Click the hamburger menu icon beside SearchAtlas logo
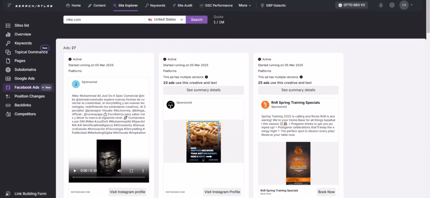Image resolution: width=430 pixels, height=198 pixels. [x=9, y=5]
